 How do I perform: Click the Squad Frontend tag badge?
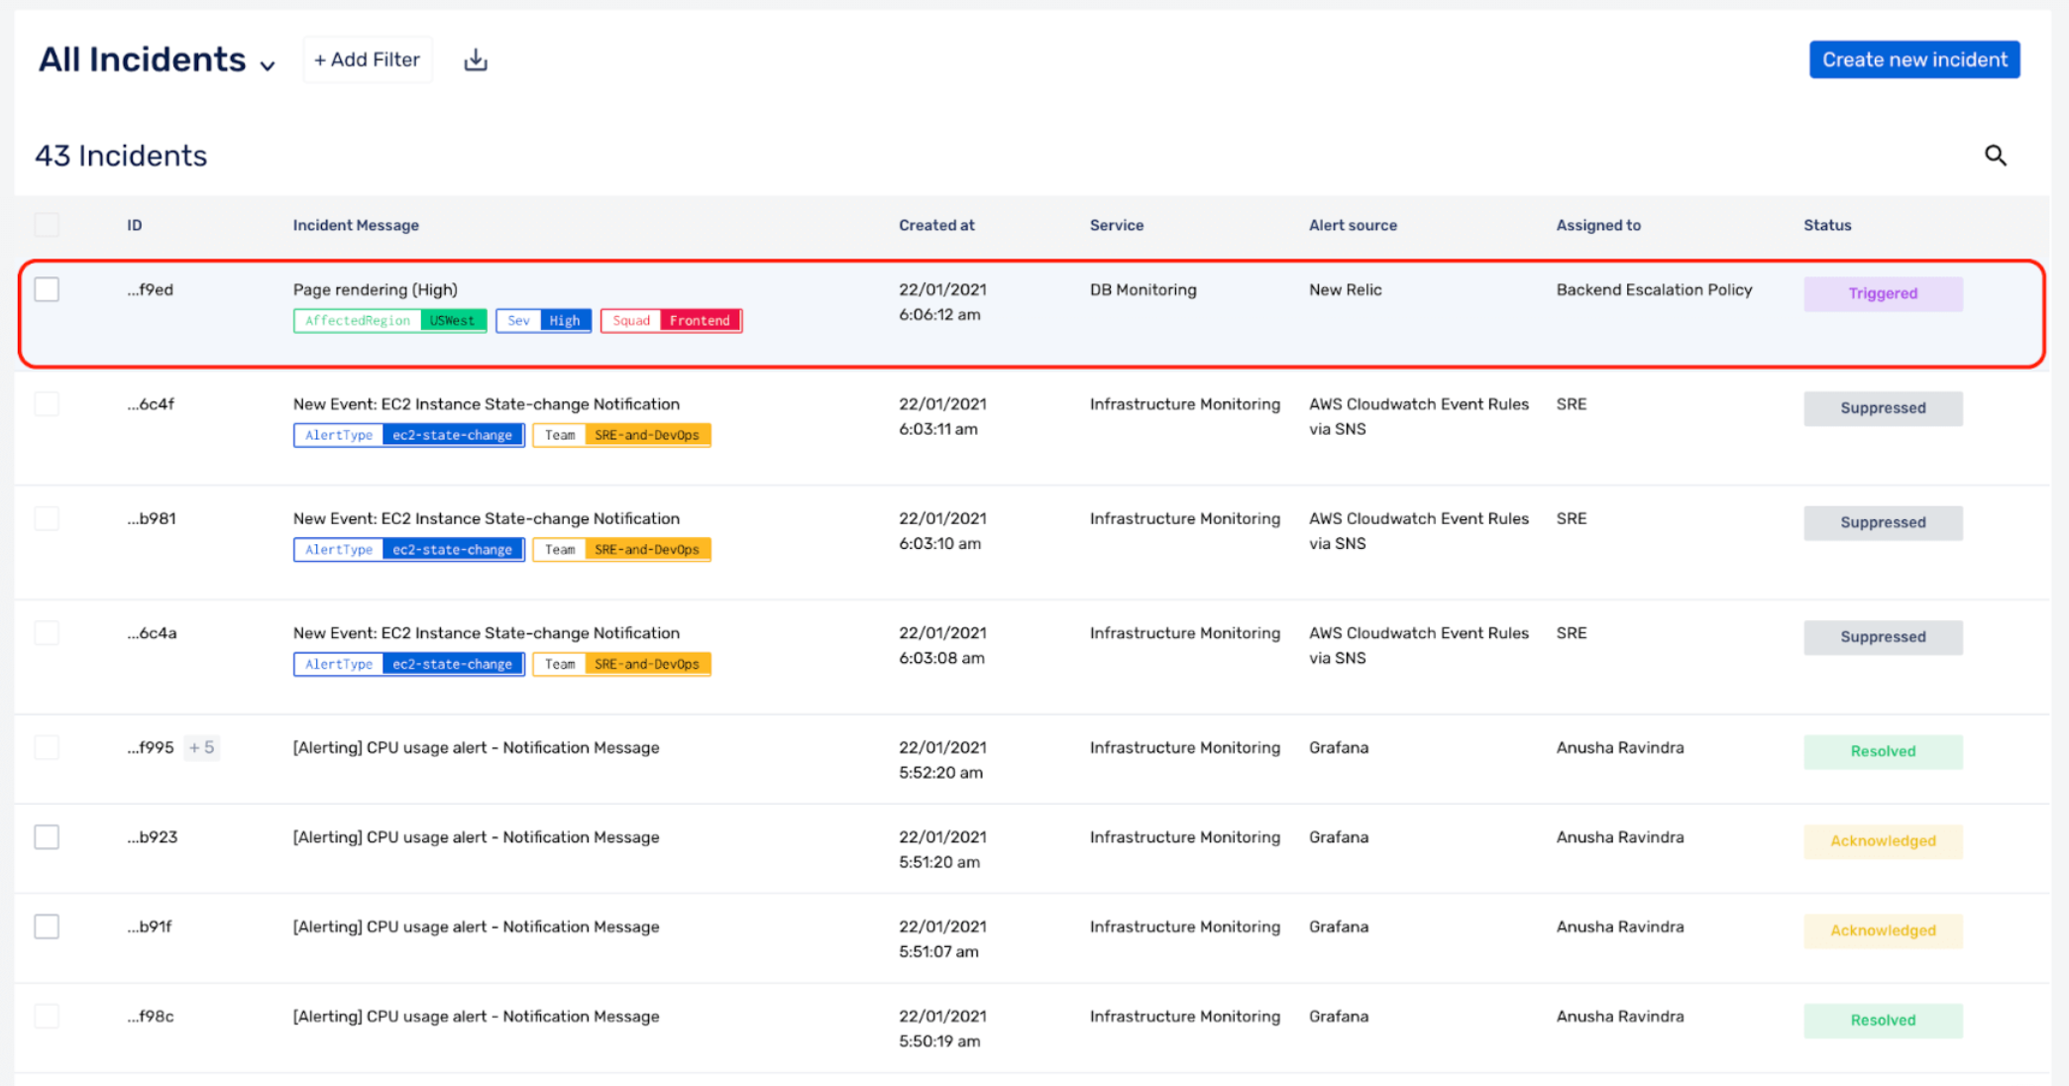coord(671,321)
